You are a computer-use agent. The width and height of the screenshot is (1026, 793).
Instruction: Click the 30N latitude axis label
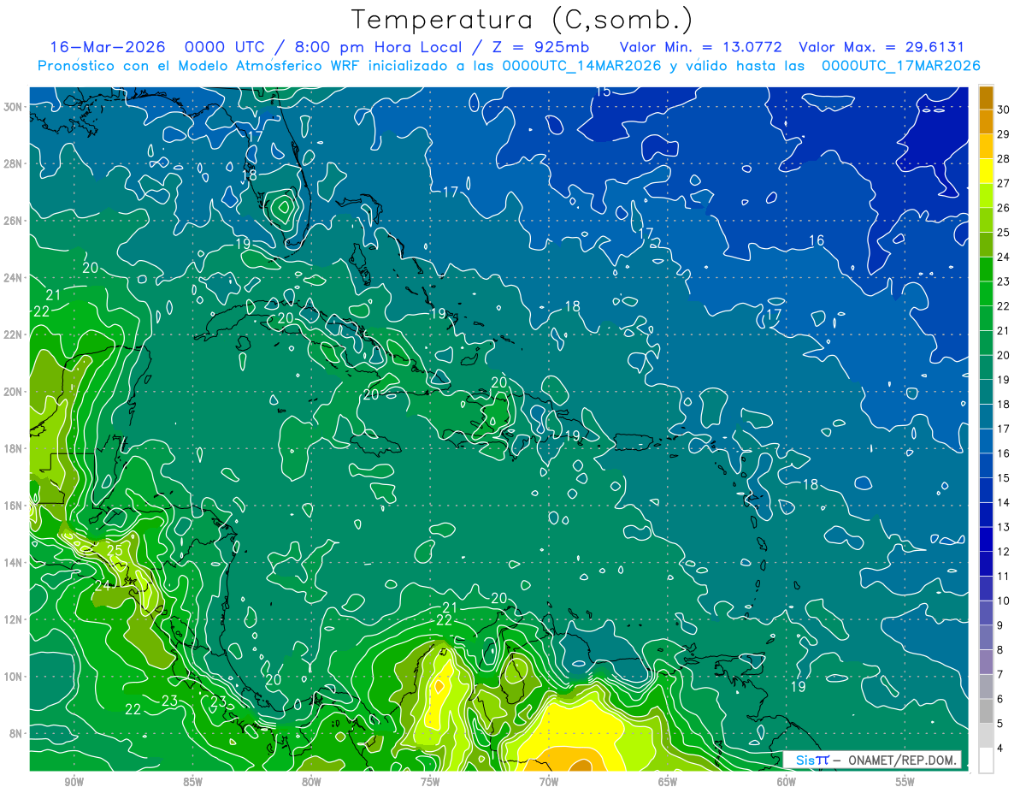click(13, 106)
